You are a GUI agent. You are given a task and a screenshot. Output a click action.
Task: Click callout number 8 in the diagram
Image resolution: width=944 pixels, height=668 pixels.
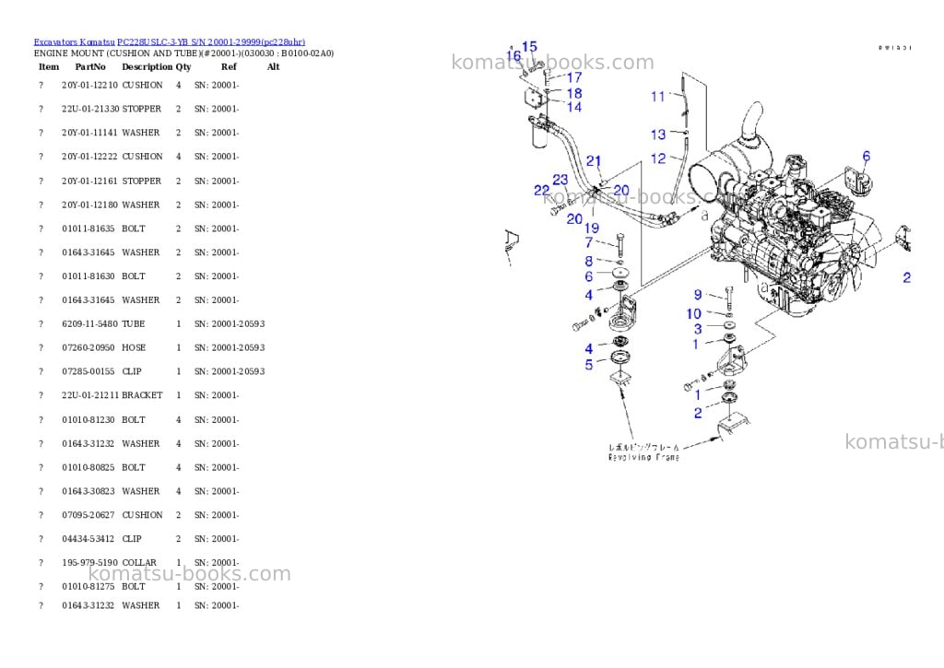(589, 261)
